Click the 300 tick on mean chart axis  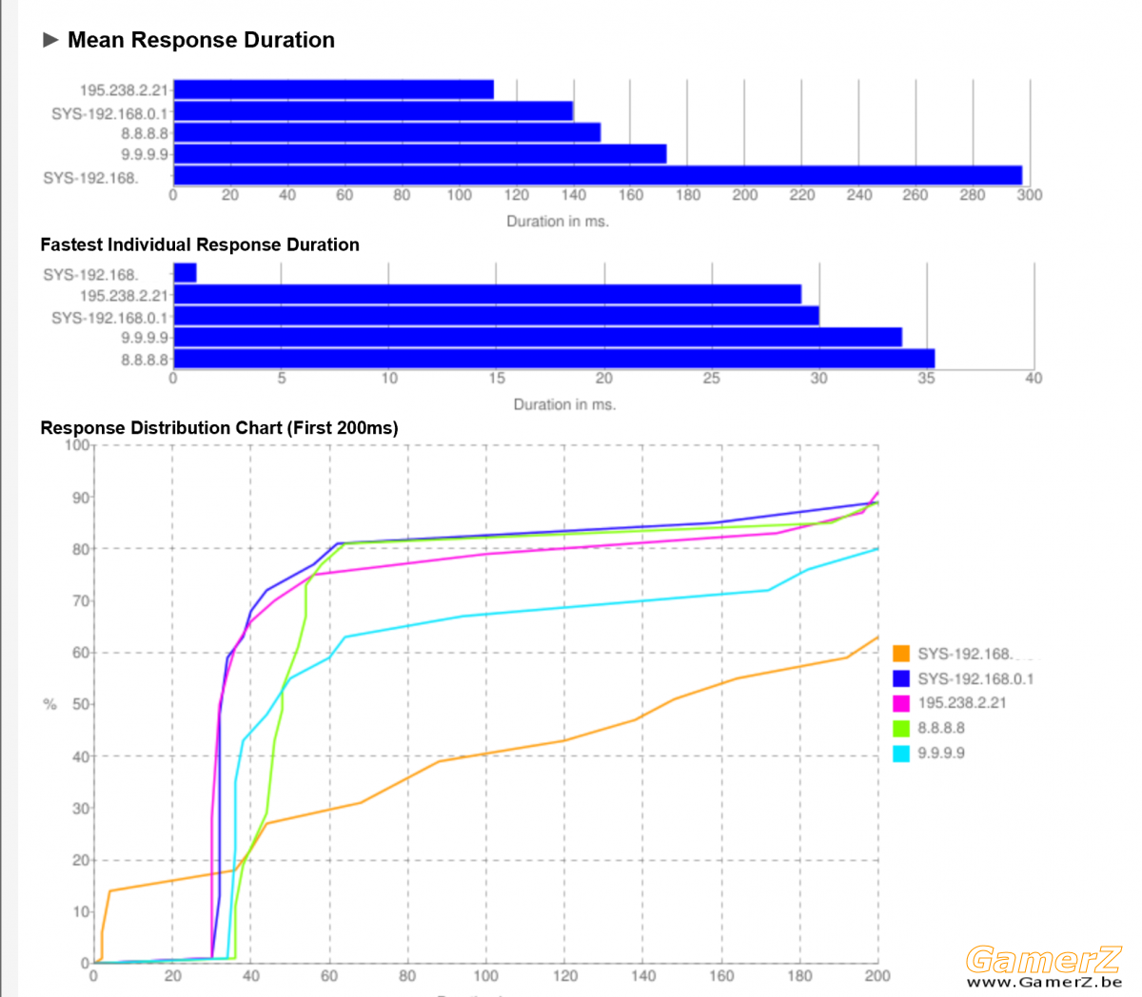(x=1030, y=194)
